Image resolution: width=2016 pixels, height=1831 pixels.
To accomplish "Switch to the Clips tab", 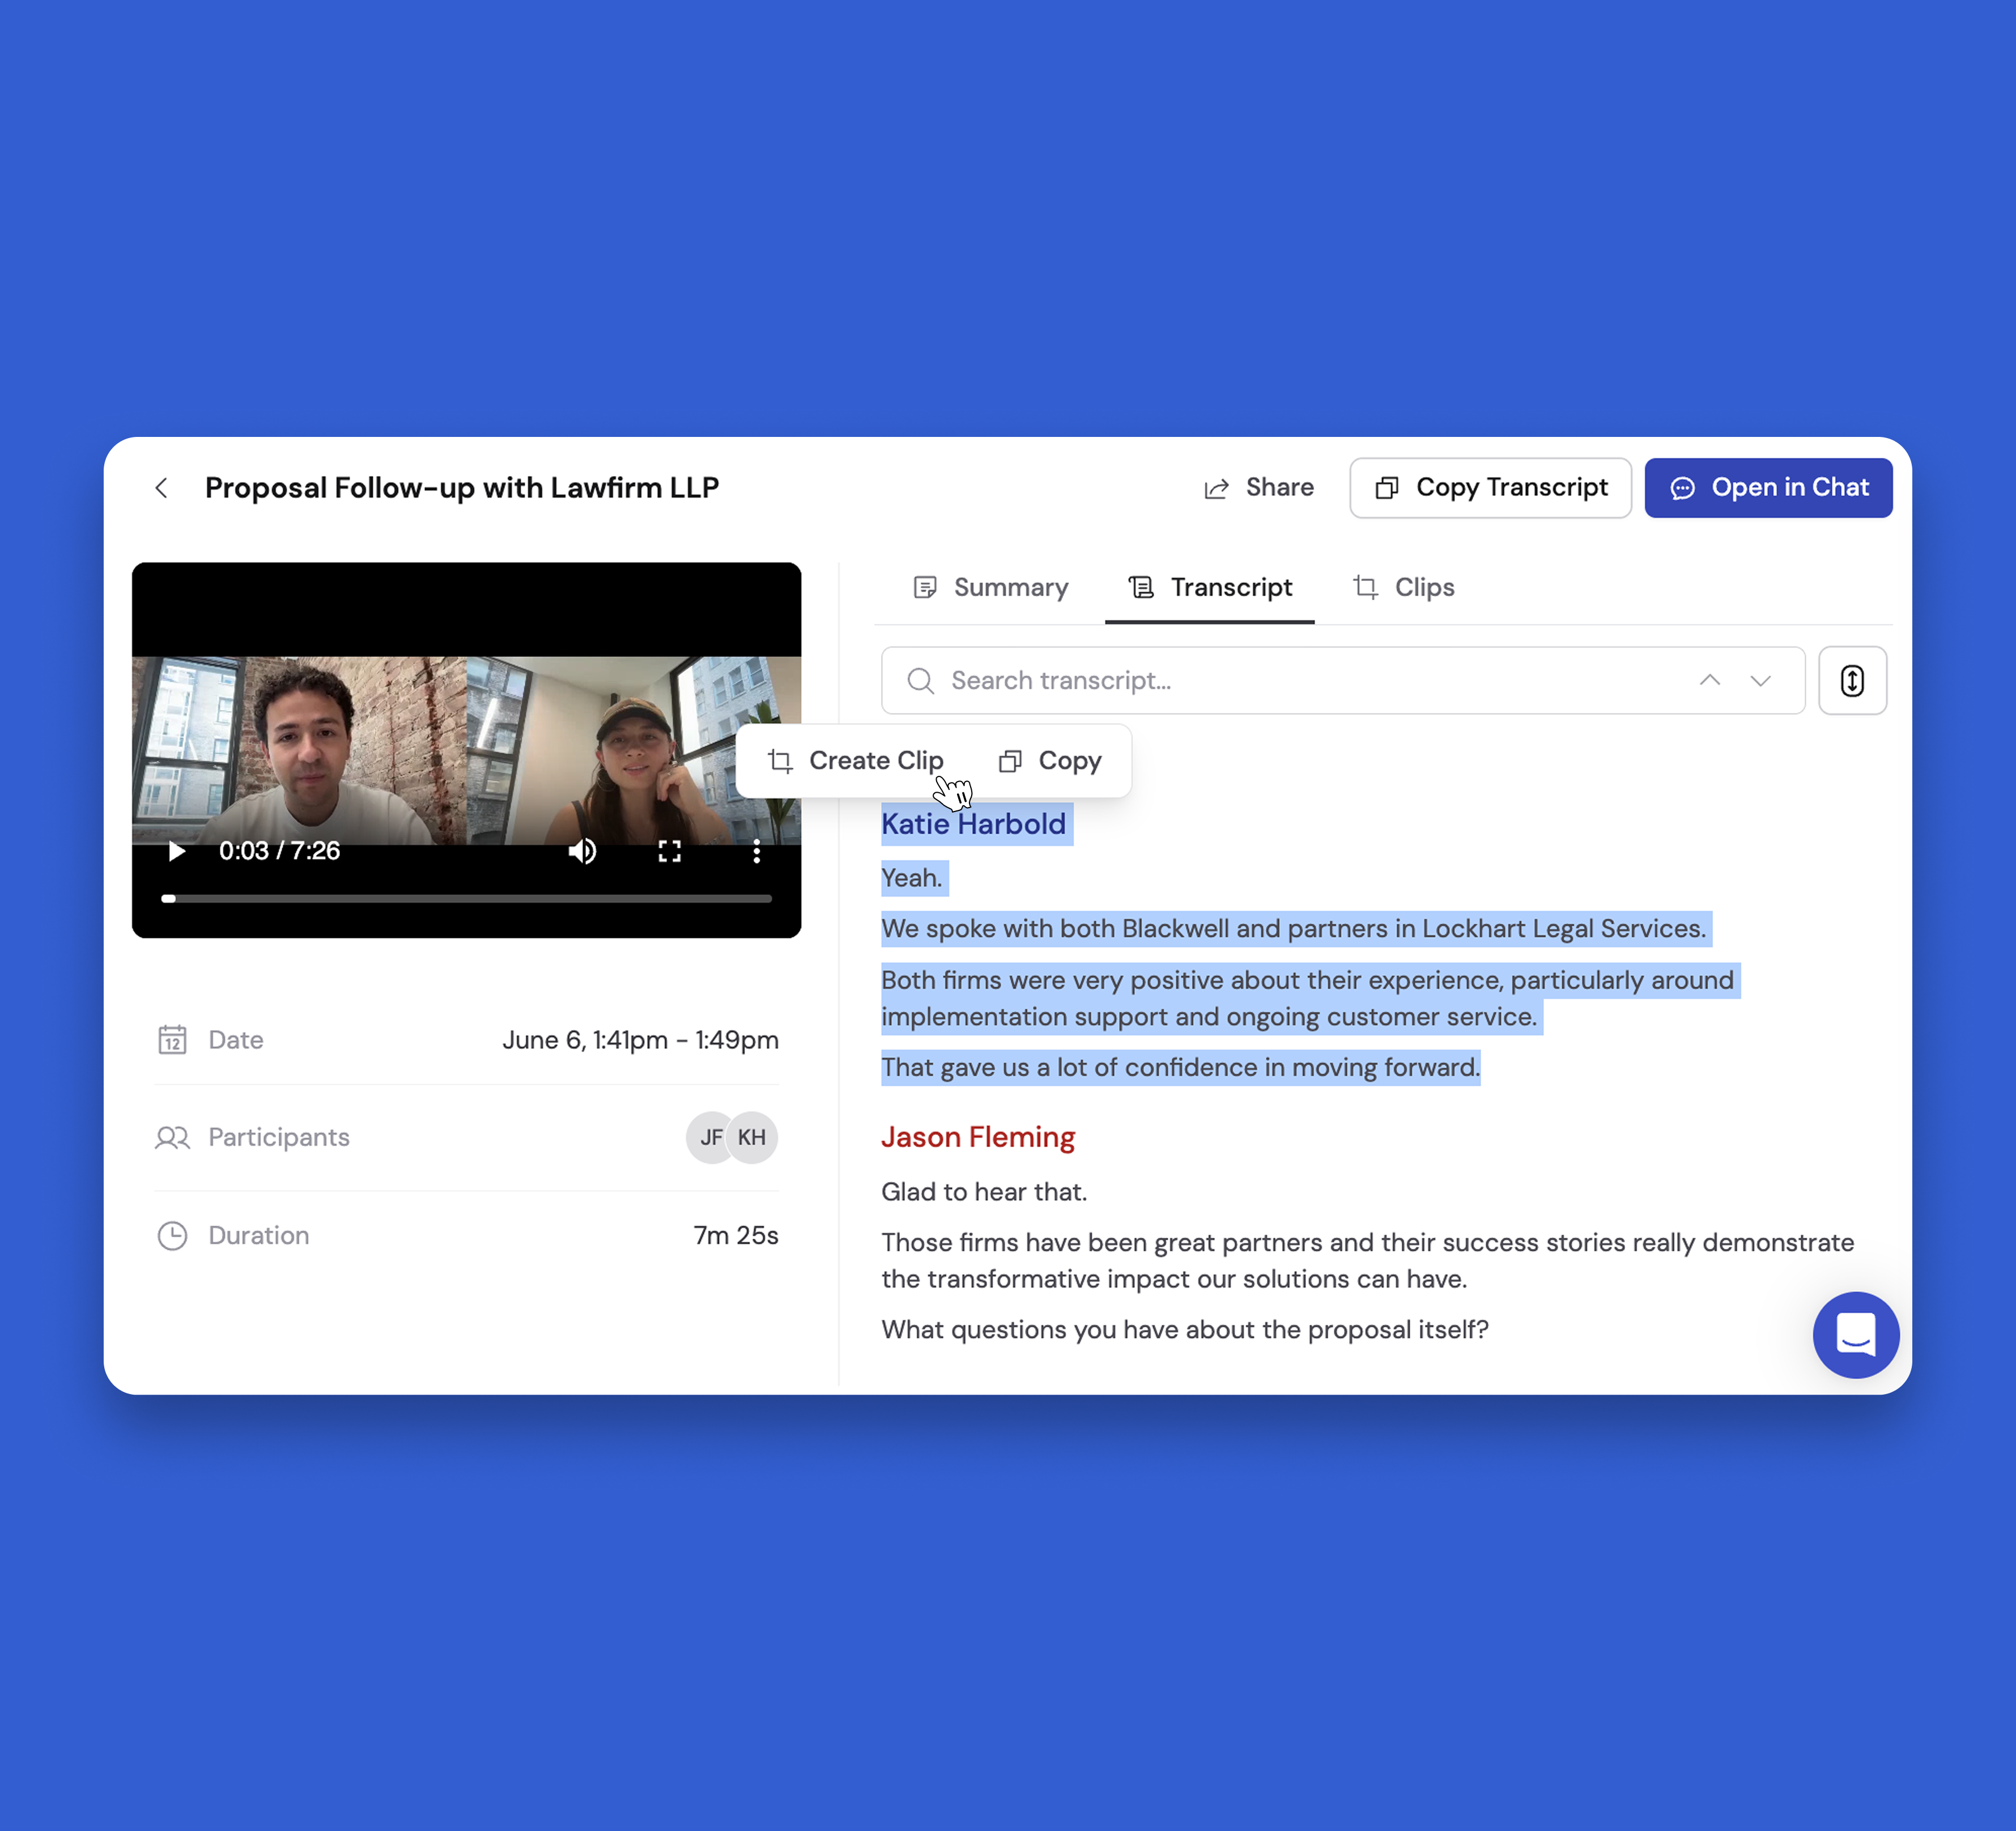I will [x=1403, y=587].
